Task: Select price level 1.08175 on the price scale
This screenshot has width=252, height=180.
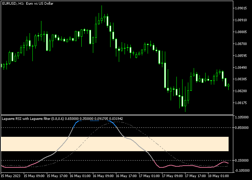Action: pos(241,103)
